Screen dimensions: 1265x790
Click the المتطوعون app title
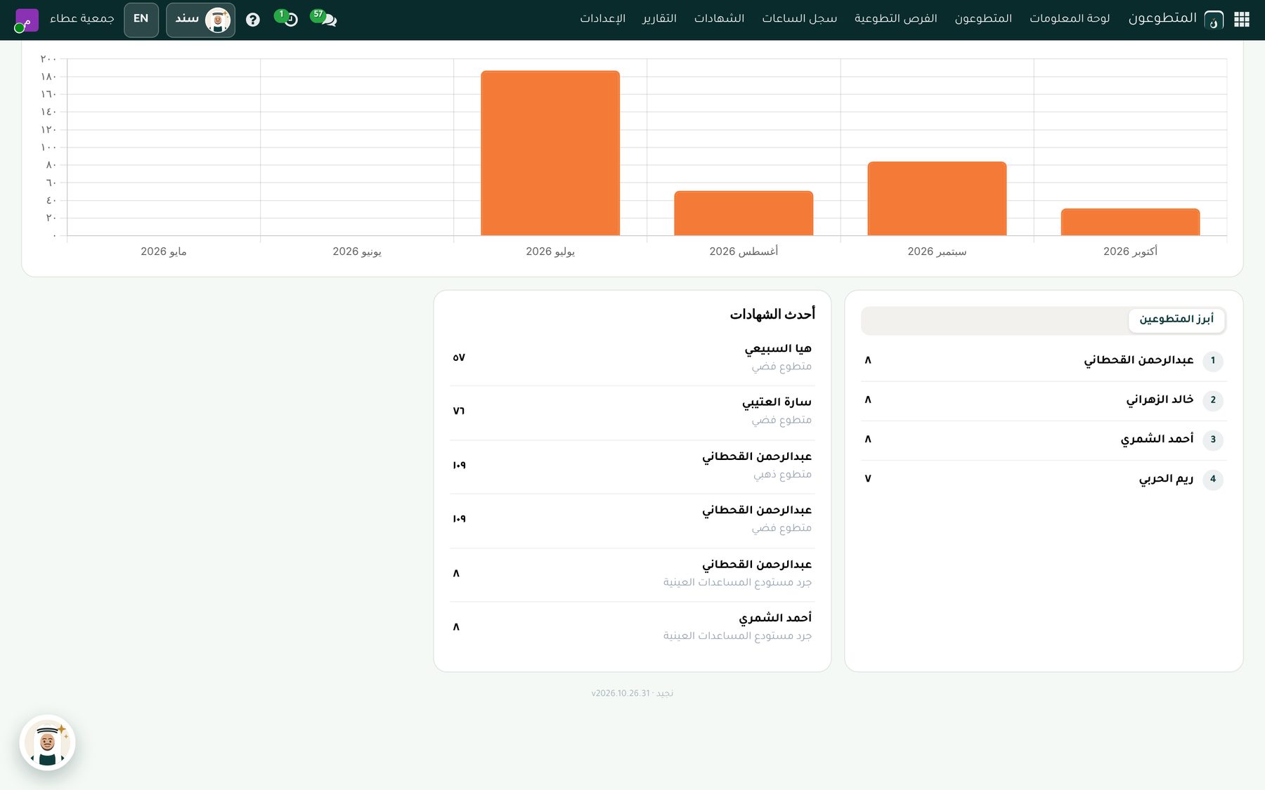[x=1162, y=18]
